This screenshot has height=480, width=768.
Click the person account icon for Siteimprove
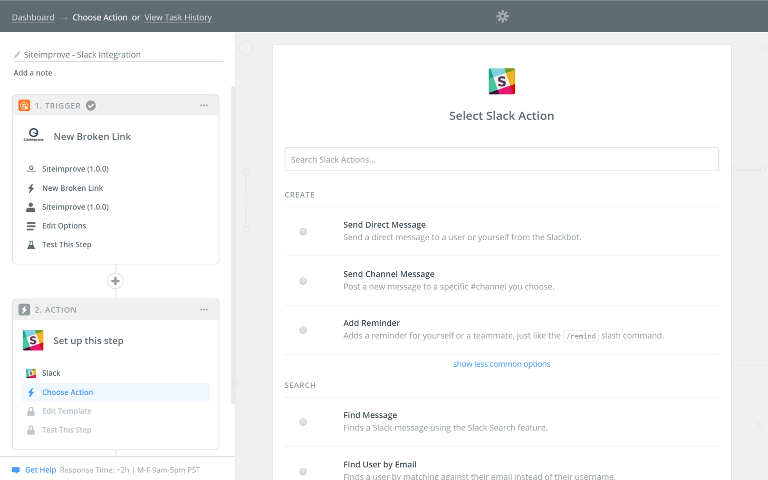point(31,207)
